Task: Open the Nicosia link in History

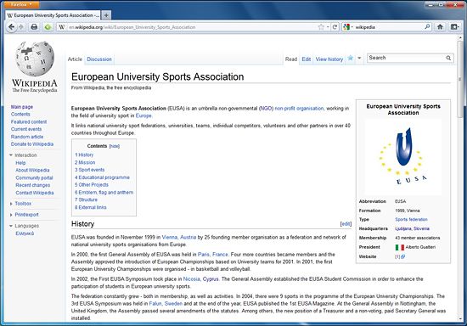Action: pos(192,279)
